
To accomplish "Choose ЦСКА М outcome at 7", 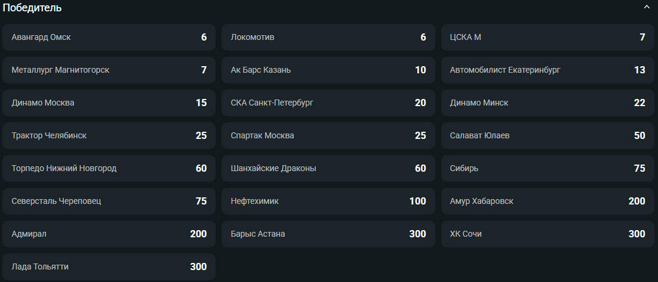I will [x=548, y=38].
